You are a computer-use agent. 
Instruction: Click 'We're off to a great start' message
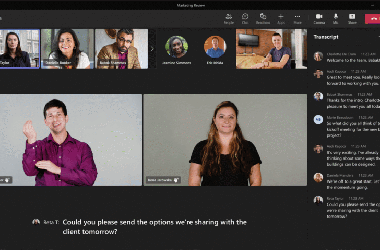[x=353, y=184]
